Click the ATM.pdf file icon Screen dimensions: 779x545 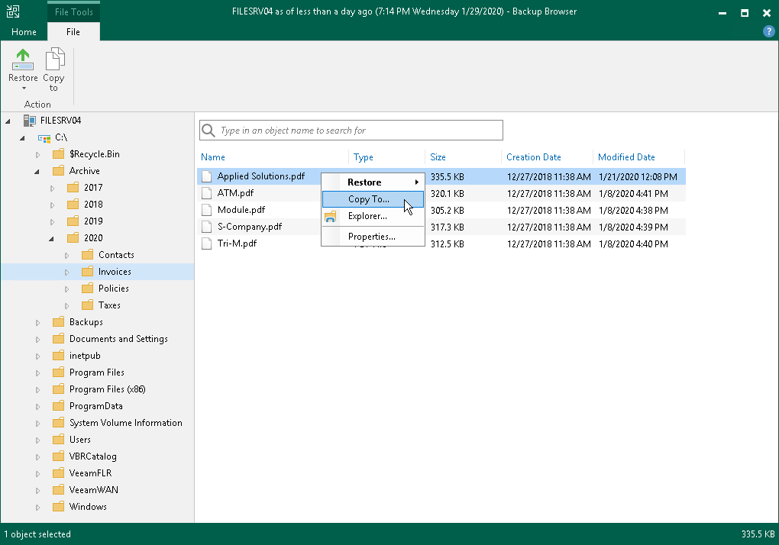pyautogui.click(x=206, y=193)
